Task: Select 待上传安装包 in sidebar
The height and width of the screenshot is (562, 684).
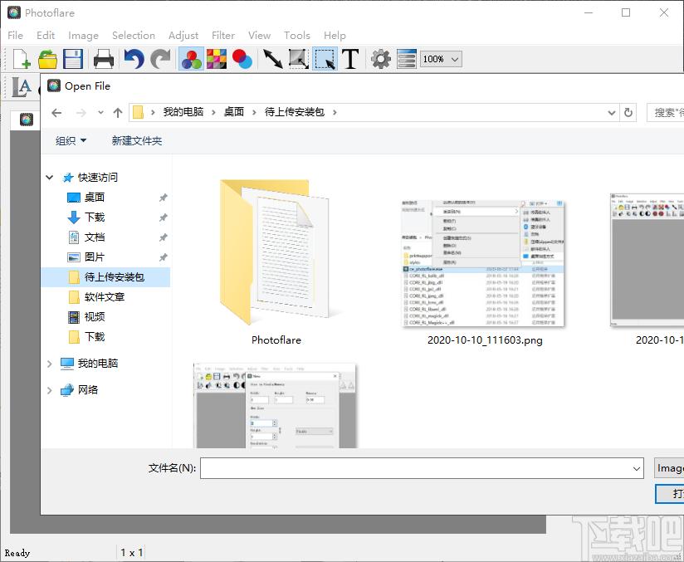Action: [105, 277]
